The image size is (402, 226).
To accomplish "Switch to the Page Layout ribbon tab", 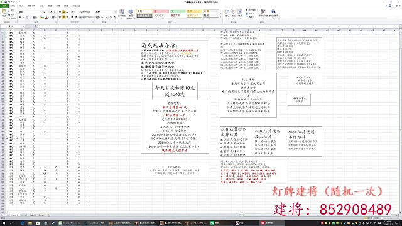I will coord(31,6).
